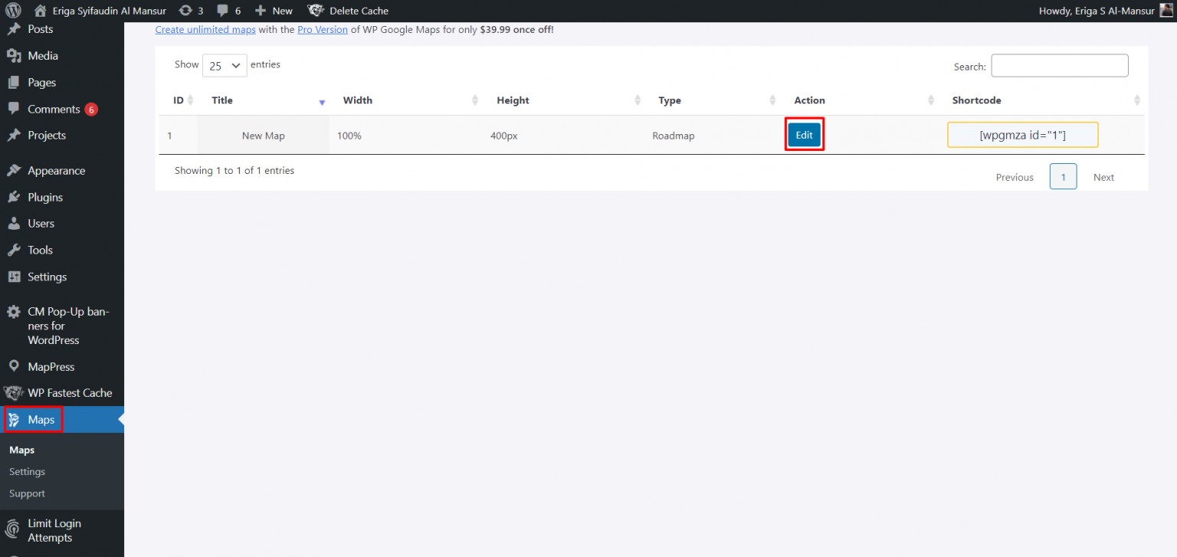Click the WP Fastest Cache cheetah icon in top bar

tap(315, 11)
